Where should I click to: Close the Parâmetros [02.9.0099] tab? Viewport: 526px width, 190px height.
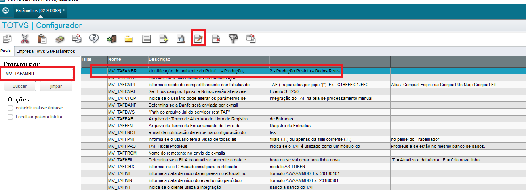coord(65,10)
